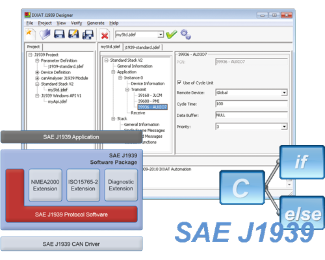
Task: Click the output pane scrollbar down arrow
Action: click(289, 185)
